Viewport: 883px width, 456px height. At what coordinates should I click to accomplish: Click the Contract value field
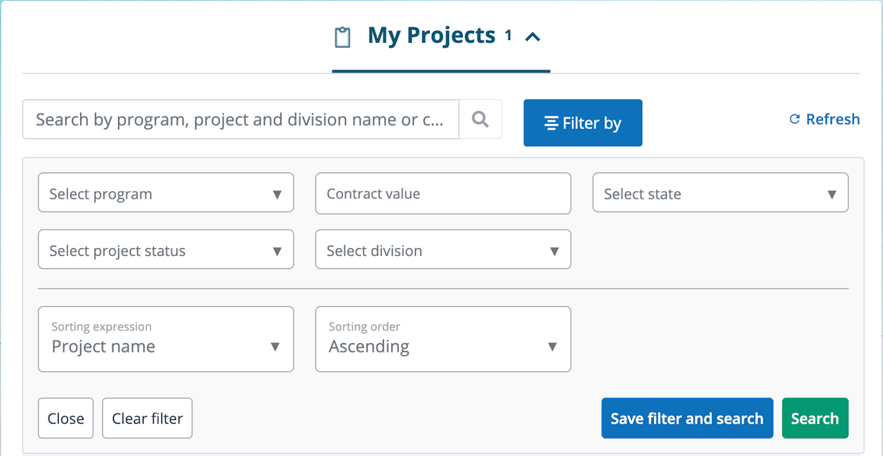443,192
